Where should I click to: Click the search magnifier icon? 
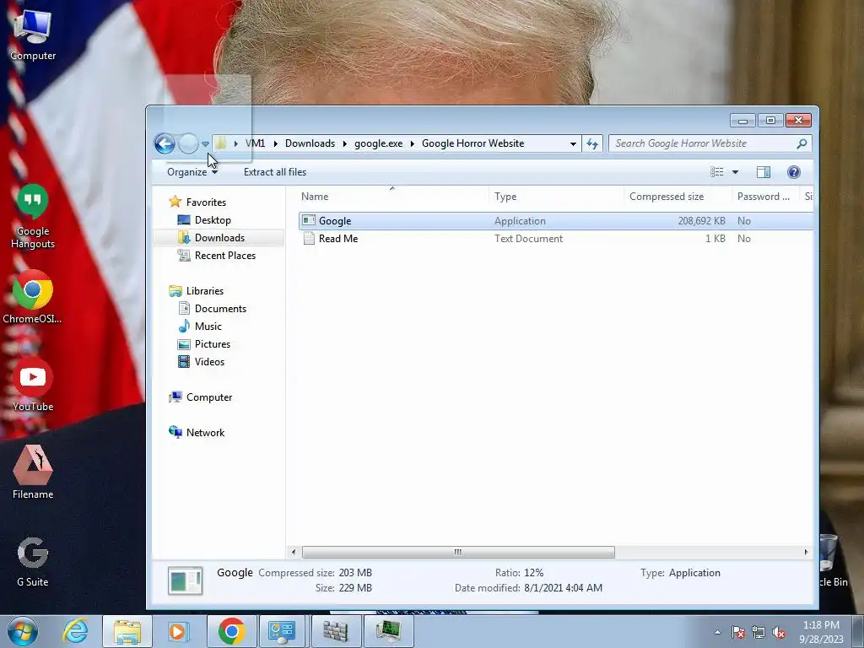pyautogui.click(x=802, y=143)
